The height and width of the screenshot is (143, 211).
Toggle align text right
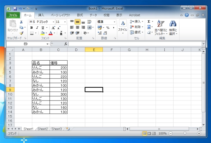pyautogui.click(x=83, y=27)
